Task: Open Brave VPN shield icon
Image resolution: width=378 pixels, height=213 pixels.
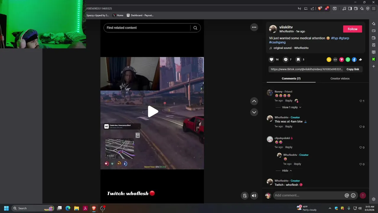Action: click(x=368, y=9)
